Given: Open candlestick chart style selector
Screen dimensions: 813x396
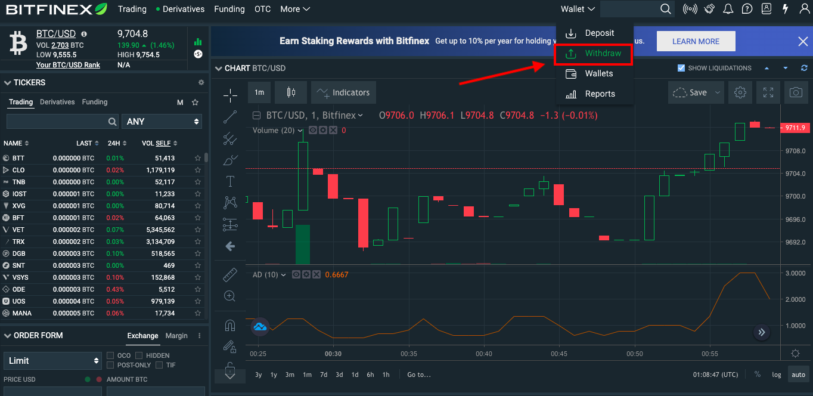Looking at the screenshot, I should (291, 92).
